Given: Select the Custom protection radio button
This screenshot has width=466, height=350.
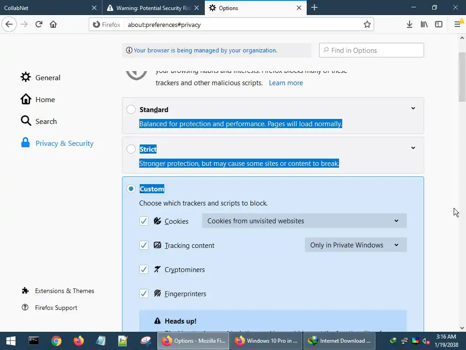Looking at the screenshot, I should (131, 189).
